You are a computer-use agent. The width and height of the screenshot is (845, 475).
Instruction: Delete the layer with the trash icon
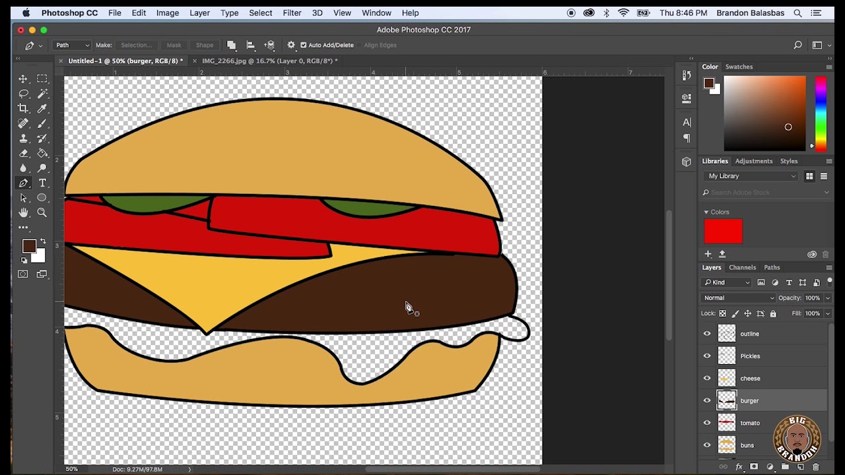(816, 467)
